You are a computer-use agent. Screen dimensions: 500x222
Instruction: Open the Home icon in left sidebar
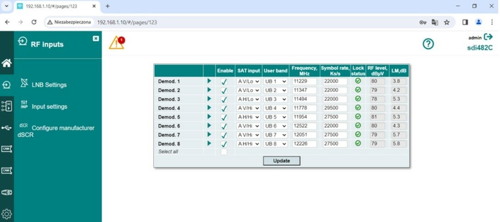coord(6,63)
